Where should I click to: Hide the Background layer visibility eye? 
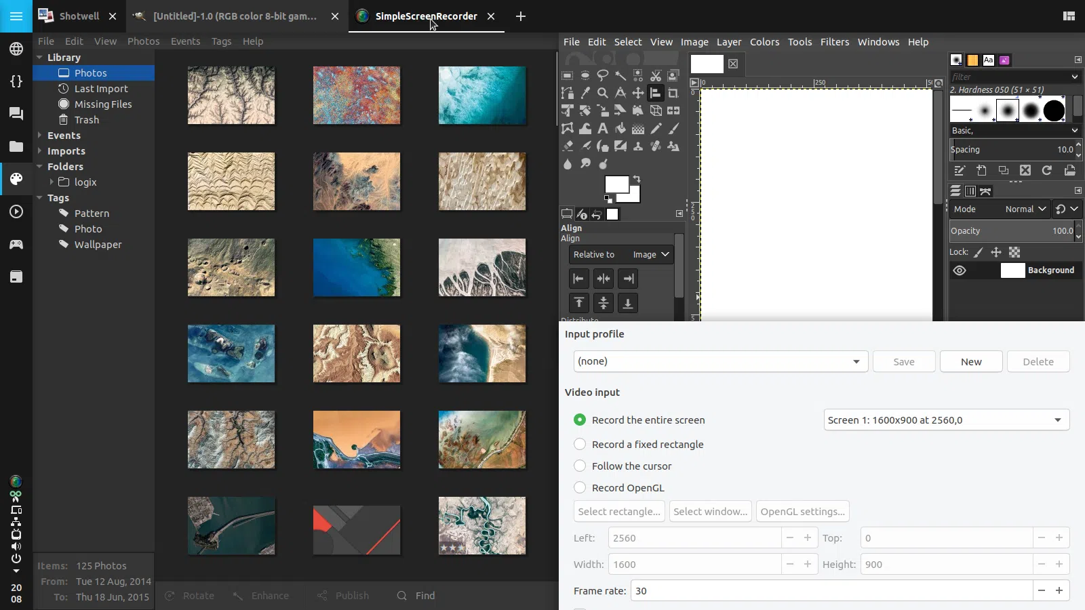(960, 270)
